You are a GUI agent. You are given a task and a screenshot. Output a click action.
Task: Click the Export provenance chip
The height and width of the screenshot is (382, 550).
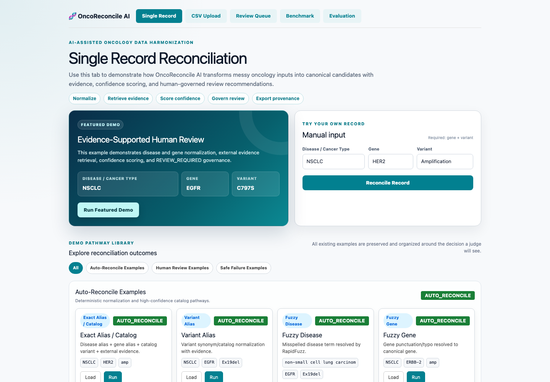pos(278,99)
